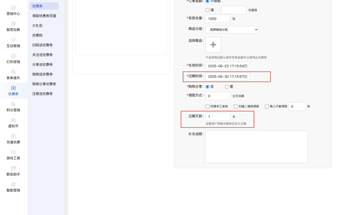Tick the 扫描二维码领取 checkbox
The image size is (351, 215).
coord(235,107)
